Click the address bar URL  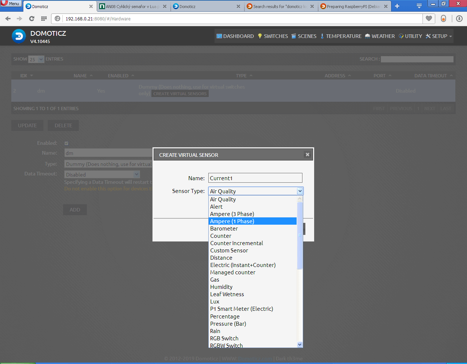pyautogui.click(x=98, y=19)
